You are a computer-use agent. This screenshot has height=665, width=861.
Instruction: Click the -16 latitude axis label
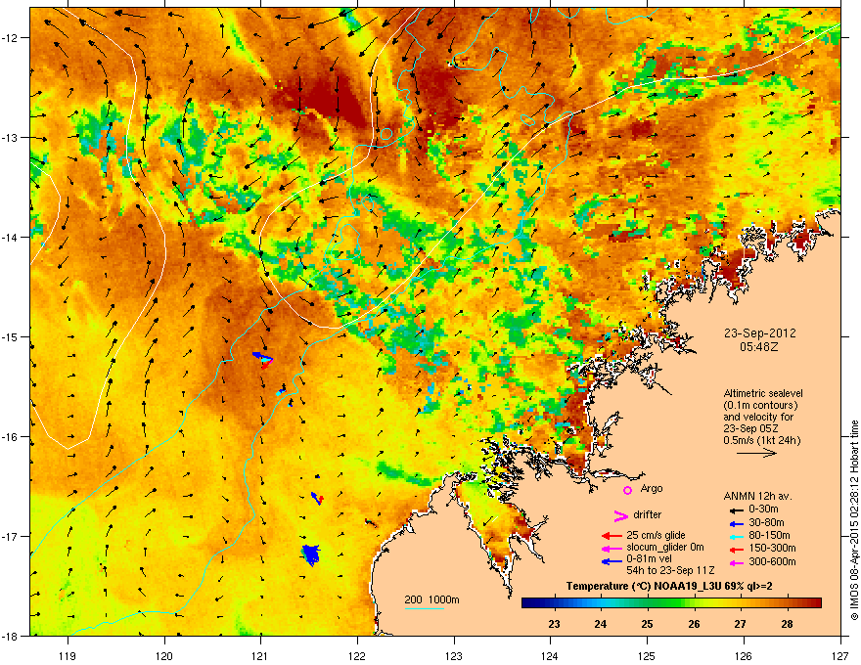tap(11, 436)
